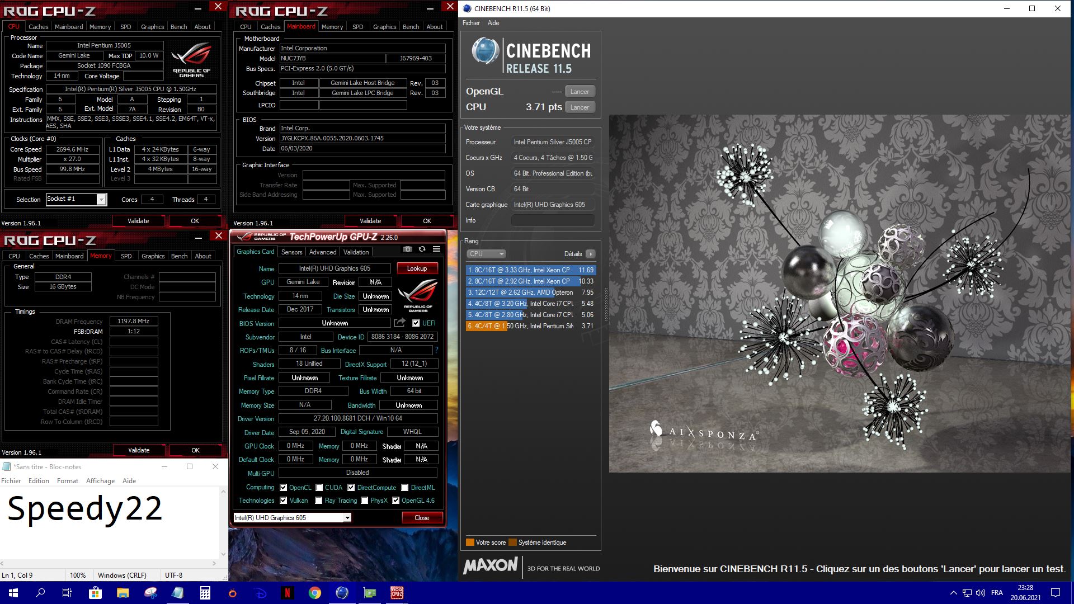Open the notification center icon

pos(1056,593)
